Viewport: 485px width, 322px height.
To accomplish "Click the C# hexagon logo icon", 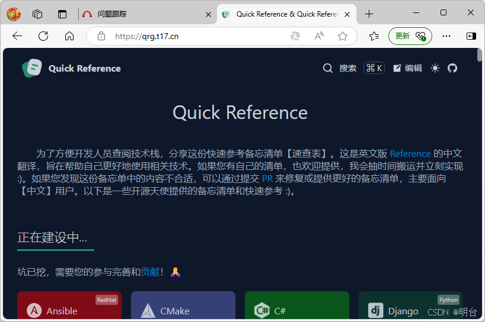I will pyautogui.click(x=261, y=310).
